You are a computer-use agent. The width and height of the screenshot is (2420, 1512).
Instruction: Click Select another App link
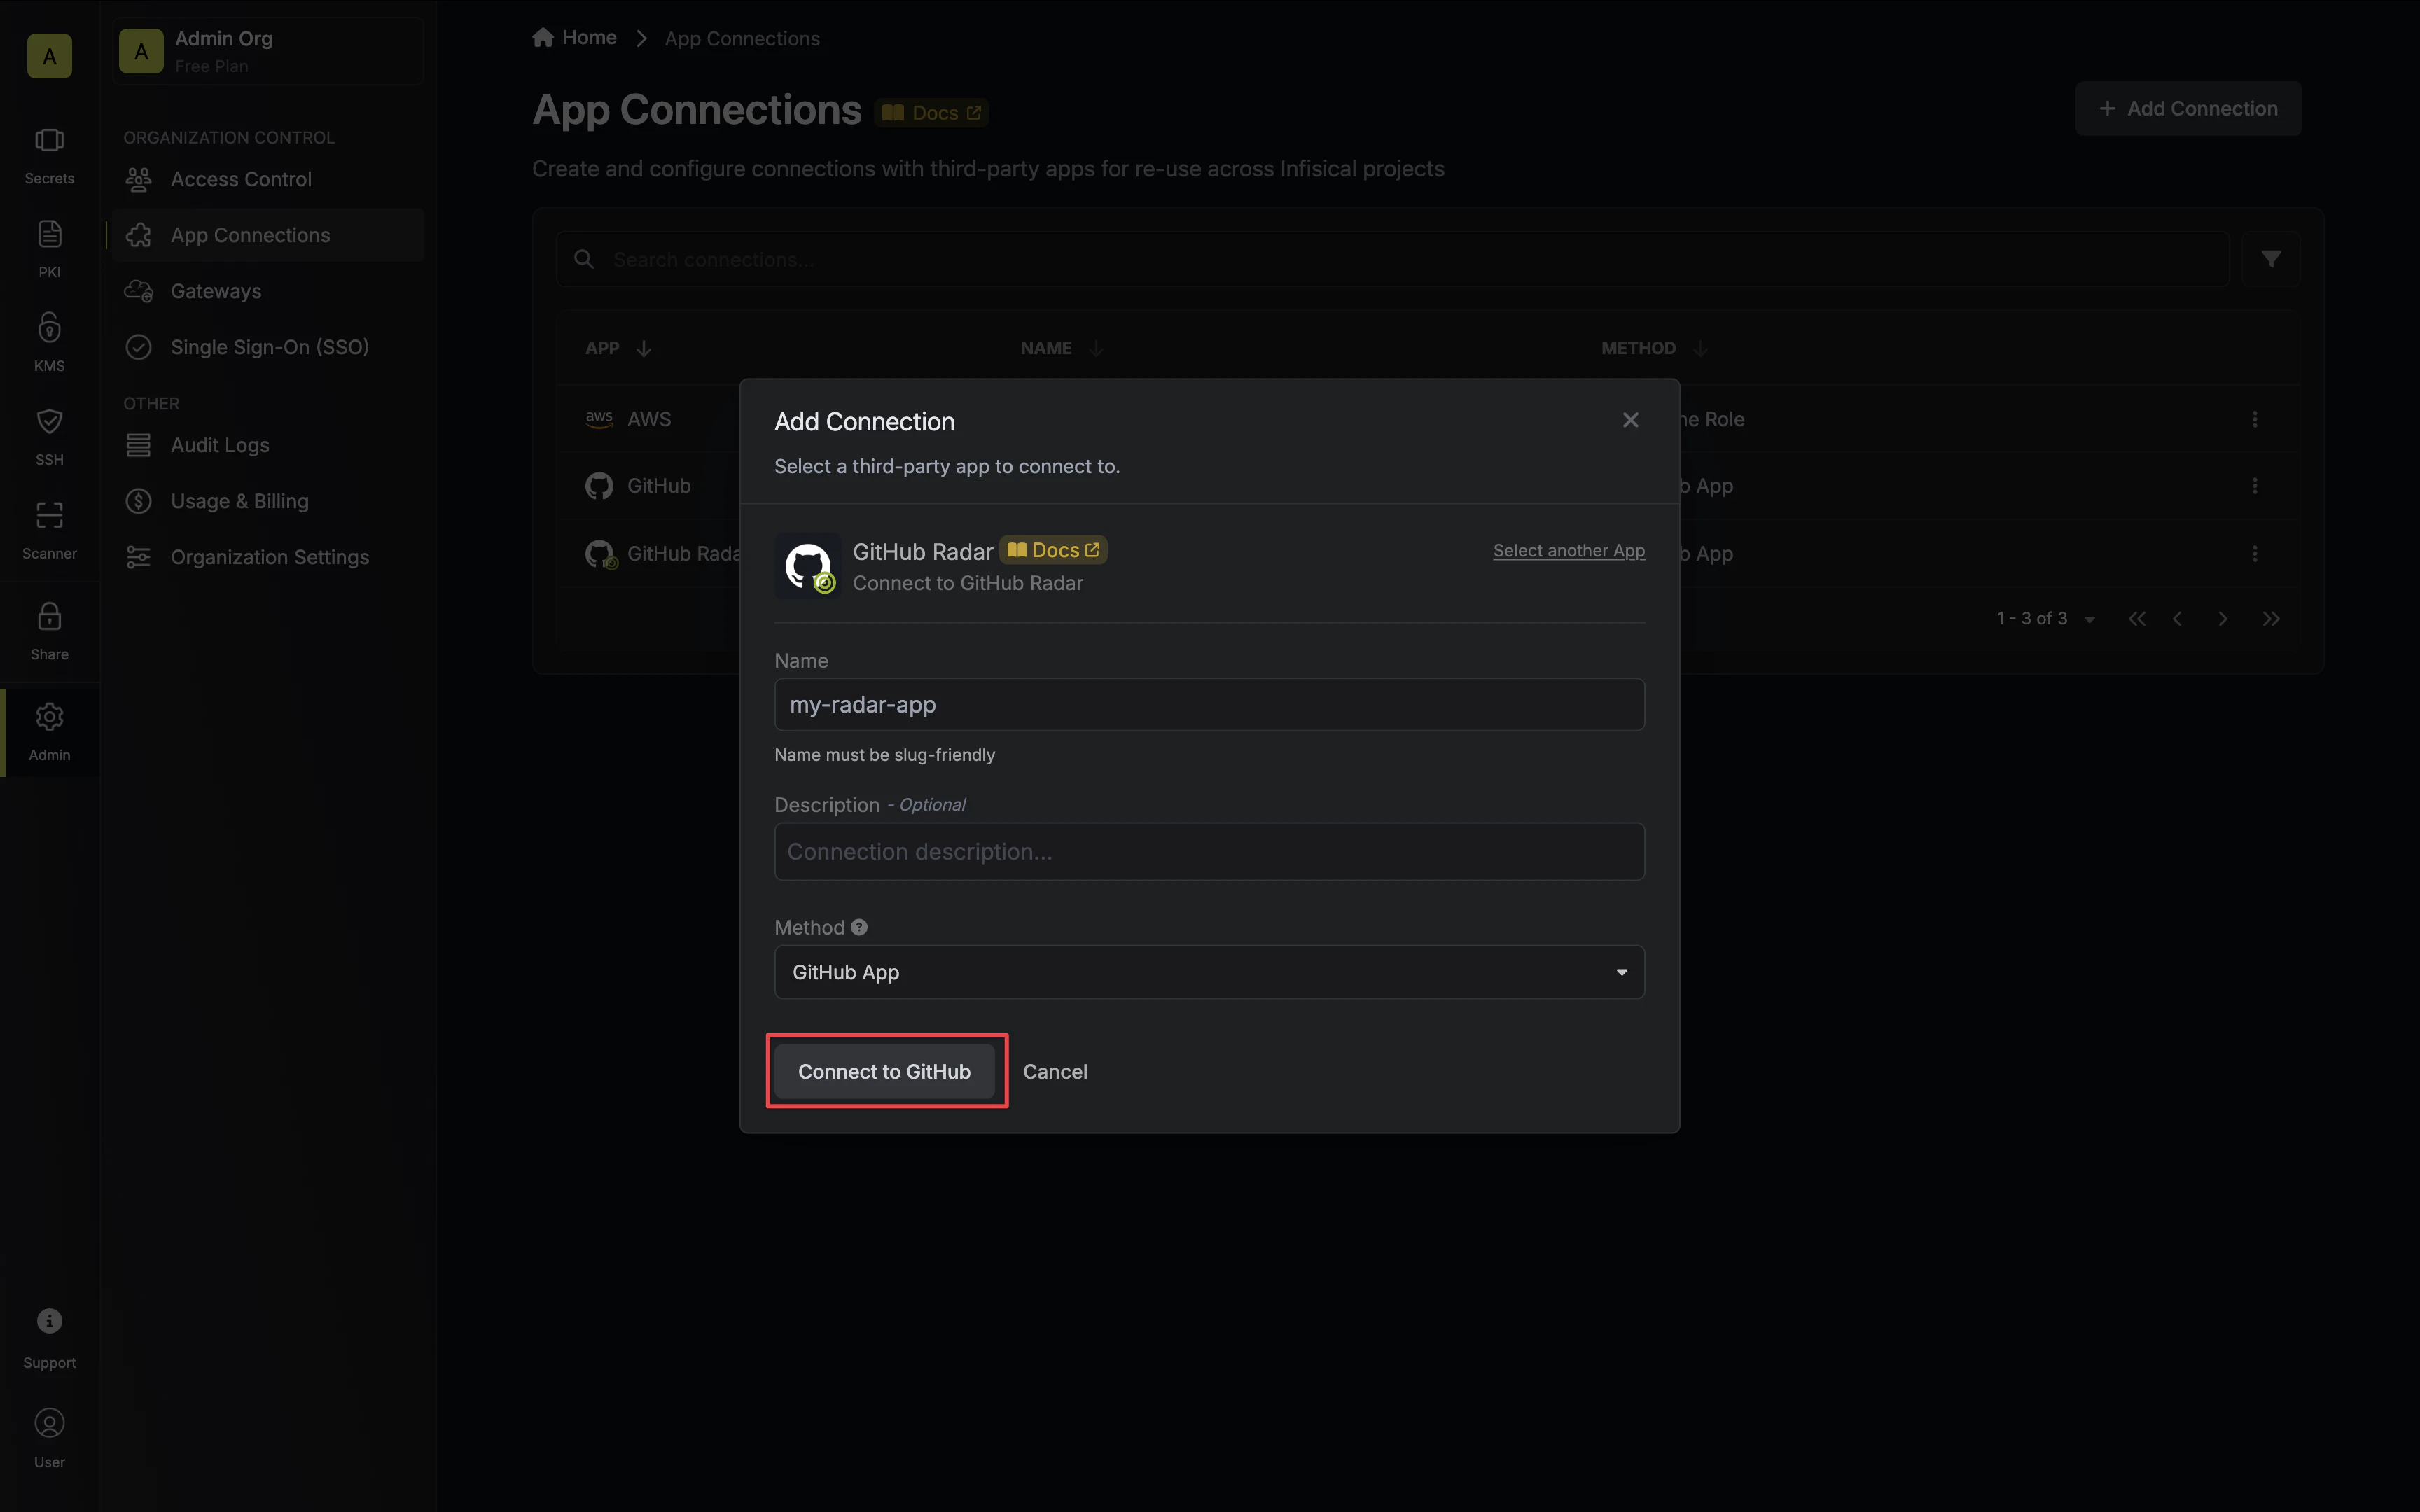[1568, 551]
